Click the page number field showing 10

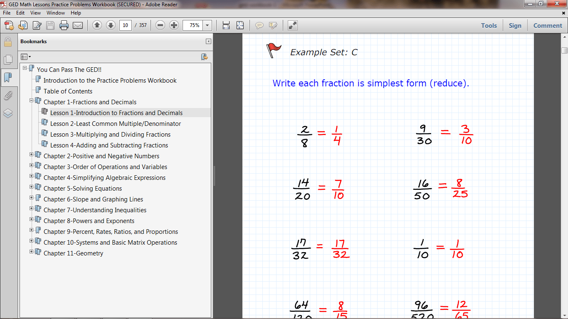(x=126, y=25)
